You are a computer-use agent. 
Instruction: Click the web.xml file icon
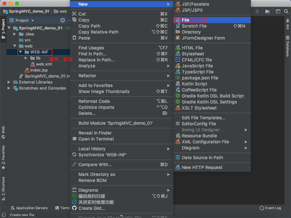click(33, 64)
